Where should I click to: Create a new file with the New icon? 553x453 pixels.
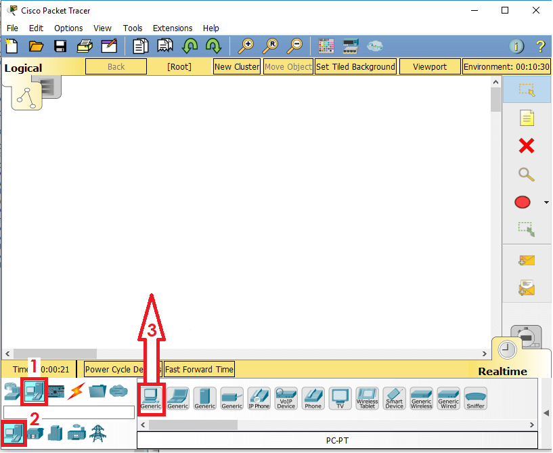tap(12, 46)
